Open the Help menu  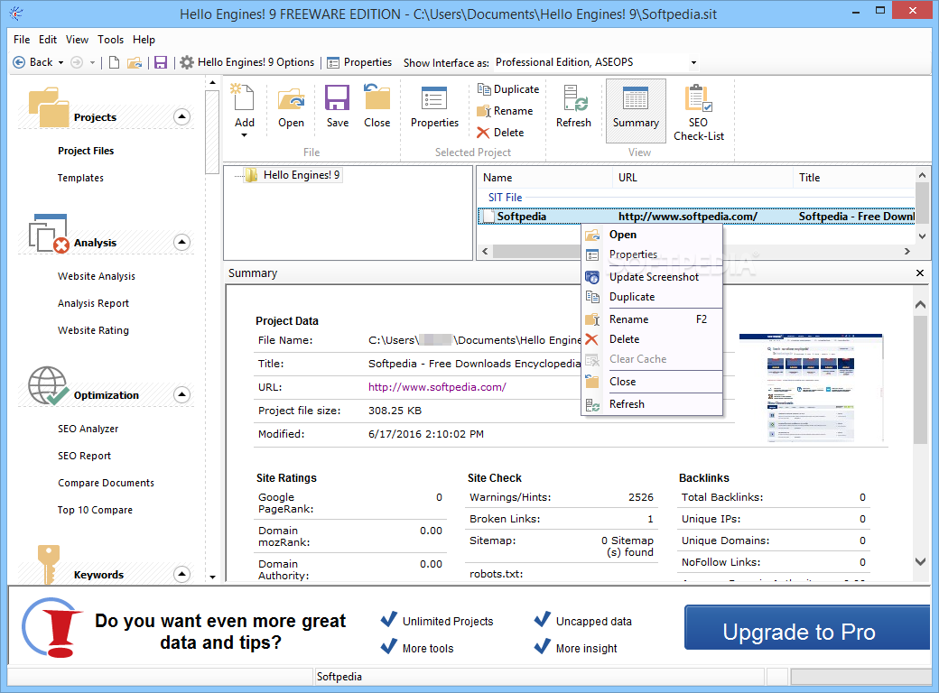point(144,40)
